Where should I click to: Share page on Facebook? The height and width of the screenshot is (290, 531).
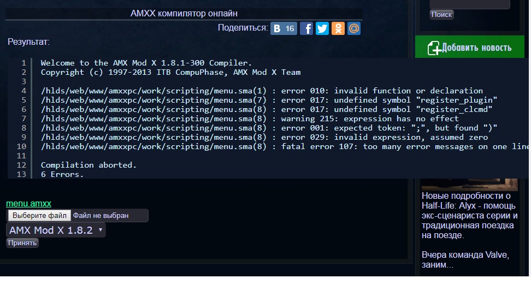tap(306, 28)
